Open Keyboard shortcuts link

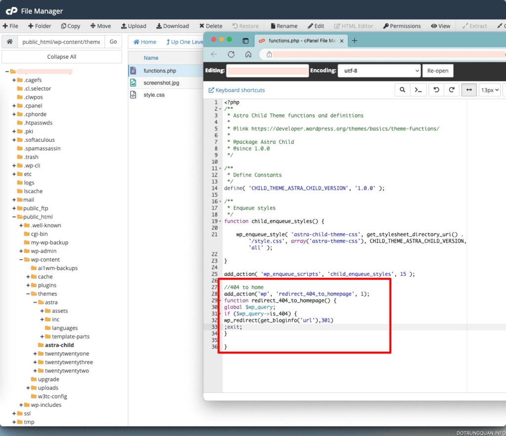(237, 90)
